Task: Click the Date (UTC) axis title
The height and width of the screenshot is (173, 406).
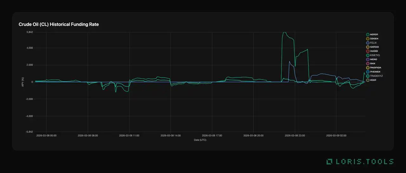Action: (x=200, y=140)
